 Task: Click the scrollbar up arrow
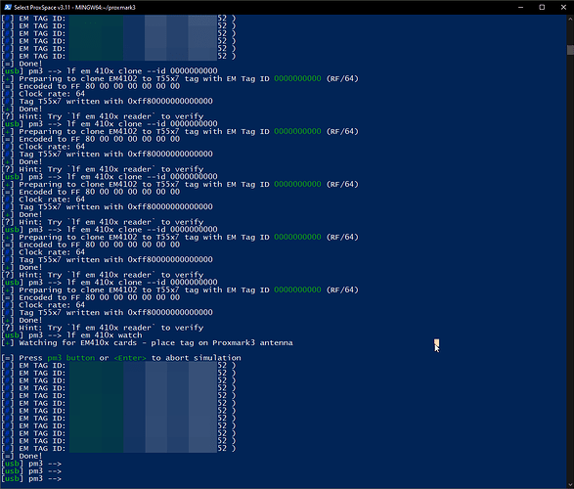(x=570, y=18)
